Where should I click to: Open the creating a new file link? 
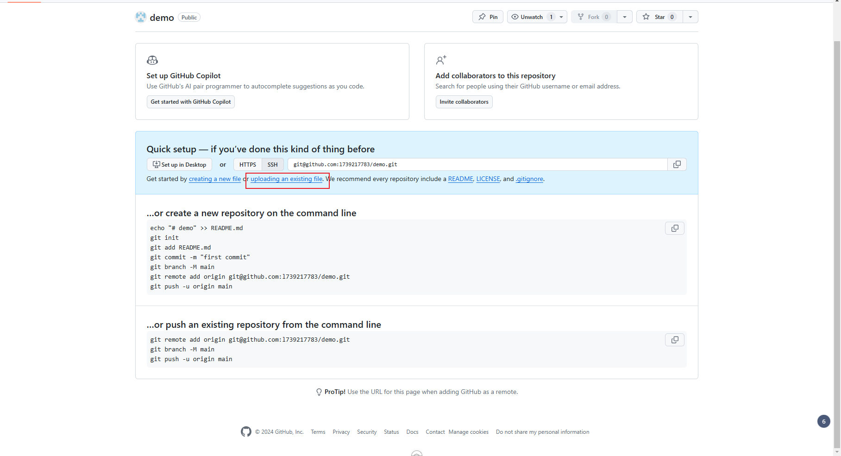(x=215, y=179)
